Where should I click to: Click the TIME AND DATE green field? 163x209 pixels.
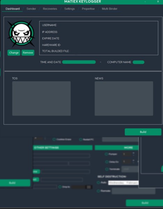(x=79, y=62)
